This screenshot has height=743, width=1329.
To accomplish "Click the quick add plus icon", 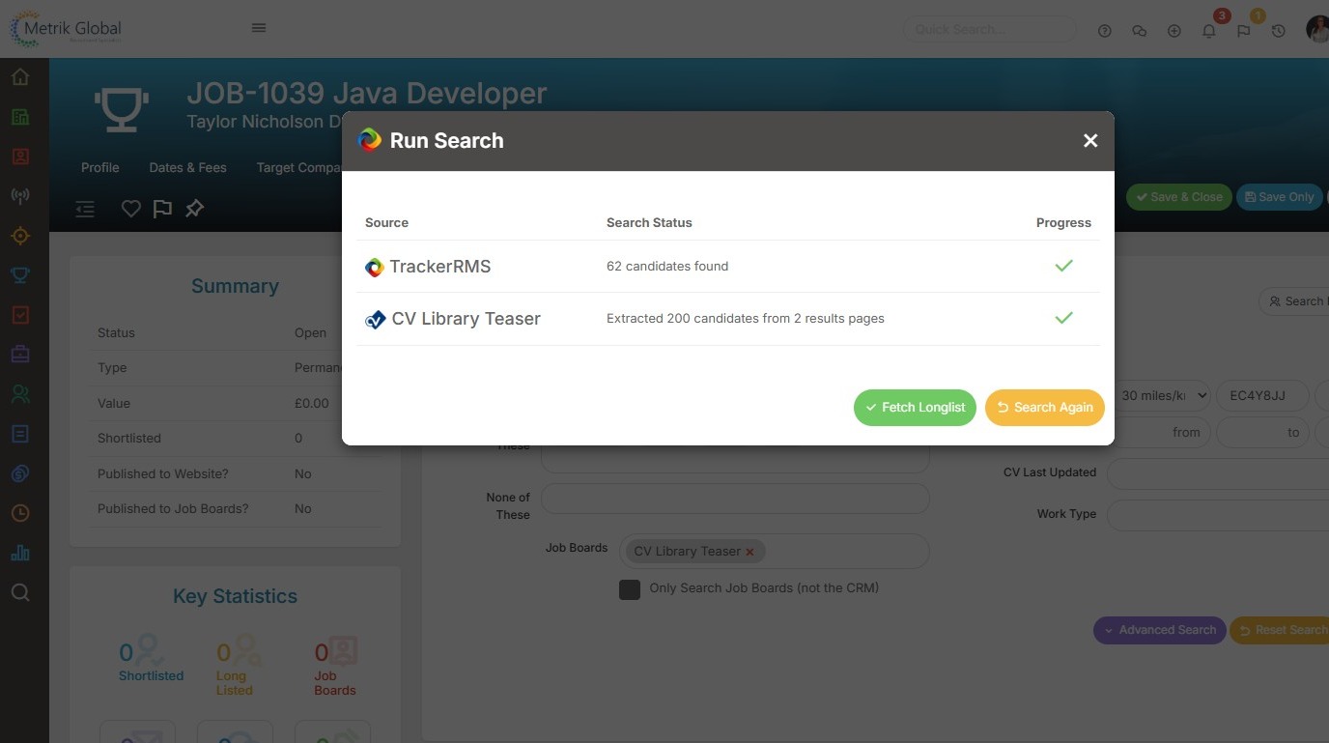I will (x=1174, y=31).
